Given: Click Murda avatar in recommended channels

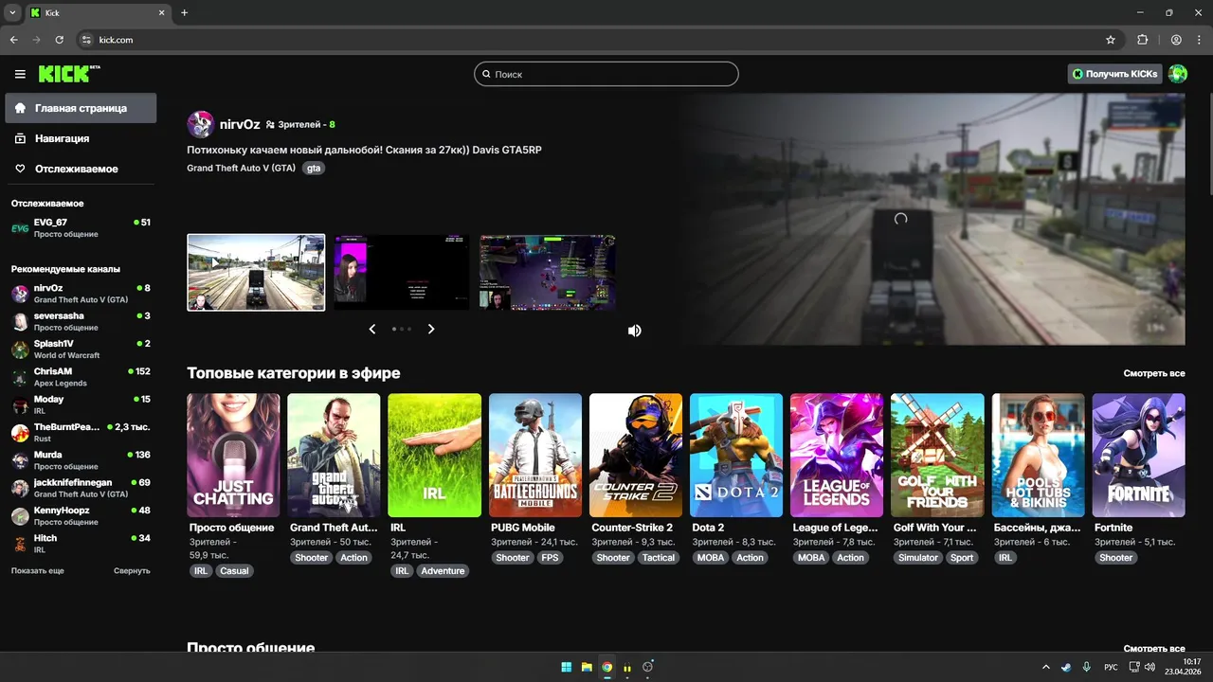Looking at the screenshot, I should click(20, 460).
